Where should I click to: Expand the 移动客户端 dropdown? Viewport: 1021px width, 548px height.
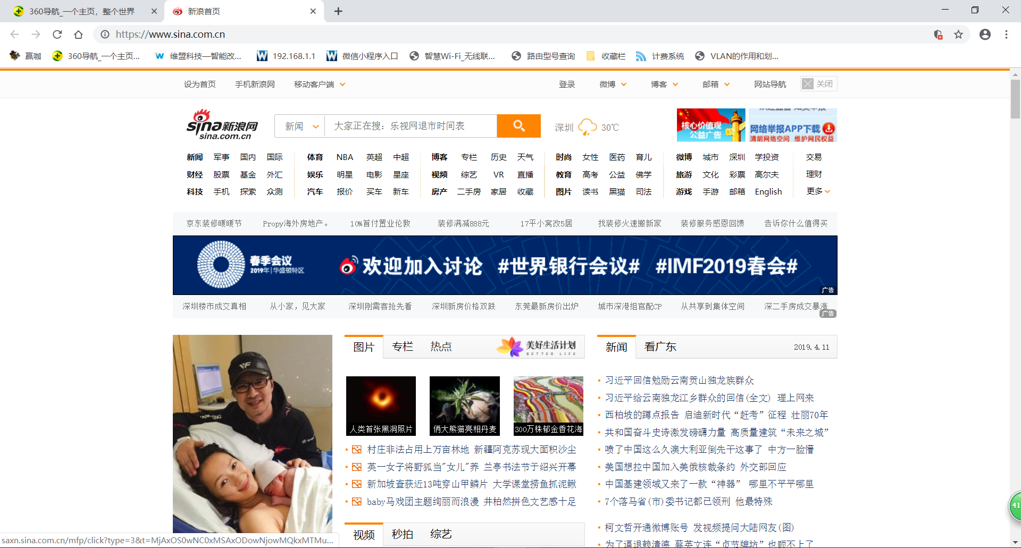320,84
